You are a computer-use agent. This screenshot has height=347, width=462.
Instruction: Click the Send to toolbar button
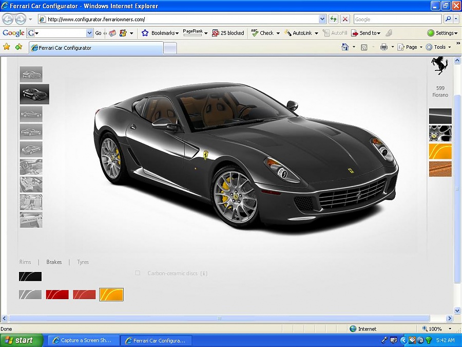tap(365, 33)
